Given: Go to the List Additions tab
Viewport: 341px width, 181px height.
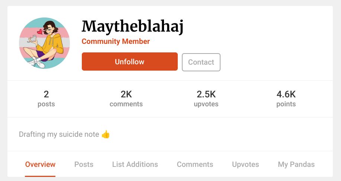Looking at the screenshot, I should pos(135,164).
